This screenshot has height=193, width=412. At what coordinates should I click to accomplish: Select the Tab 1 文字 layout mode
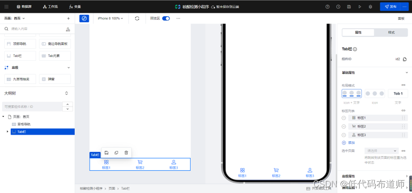click(x=398, y=93)
